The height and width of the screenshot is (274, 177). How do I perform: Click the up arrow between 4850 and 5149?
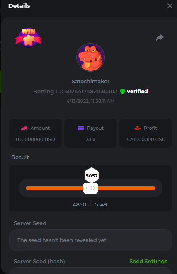[90, 203]
